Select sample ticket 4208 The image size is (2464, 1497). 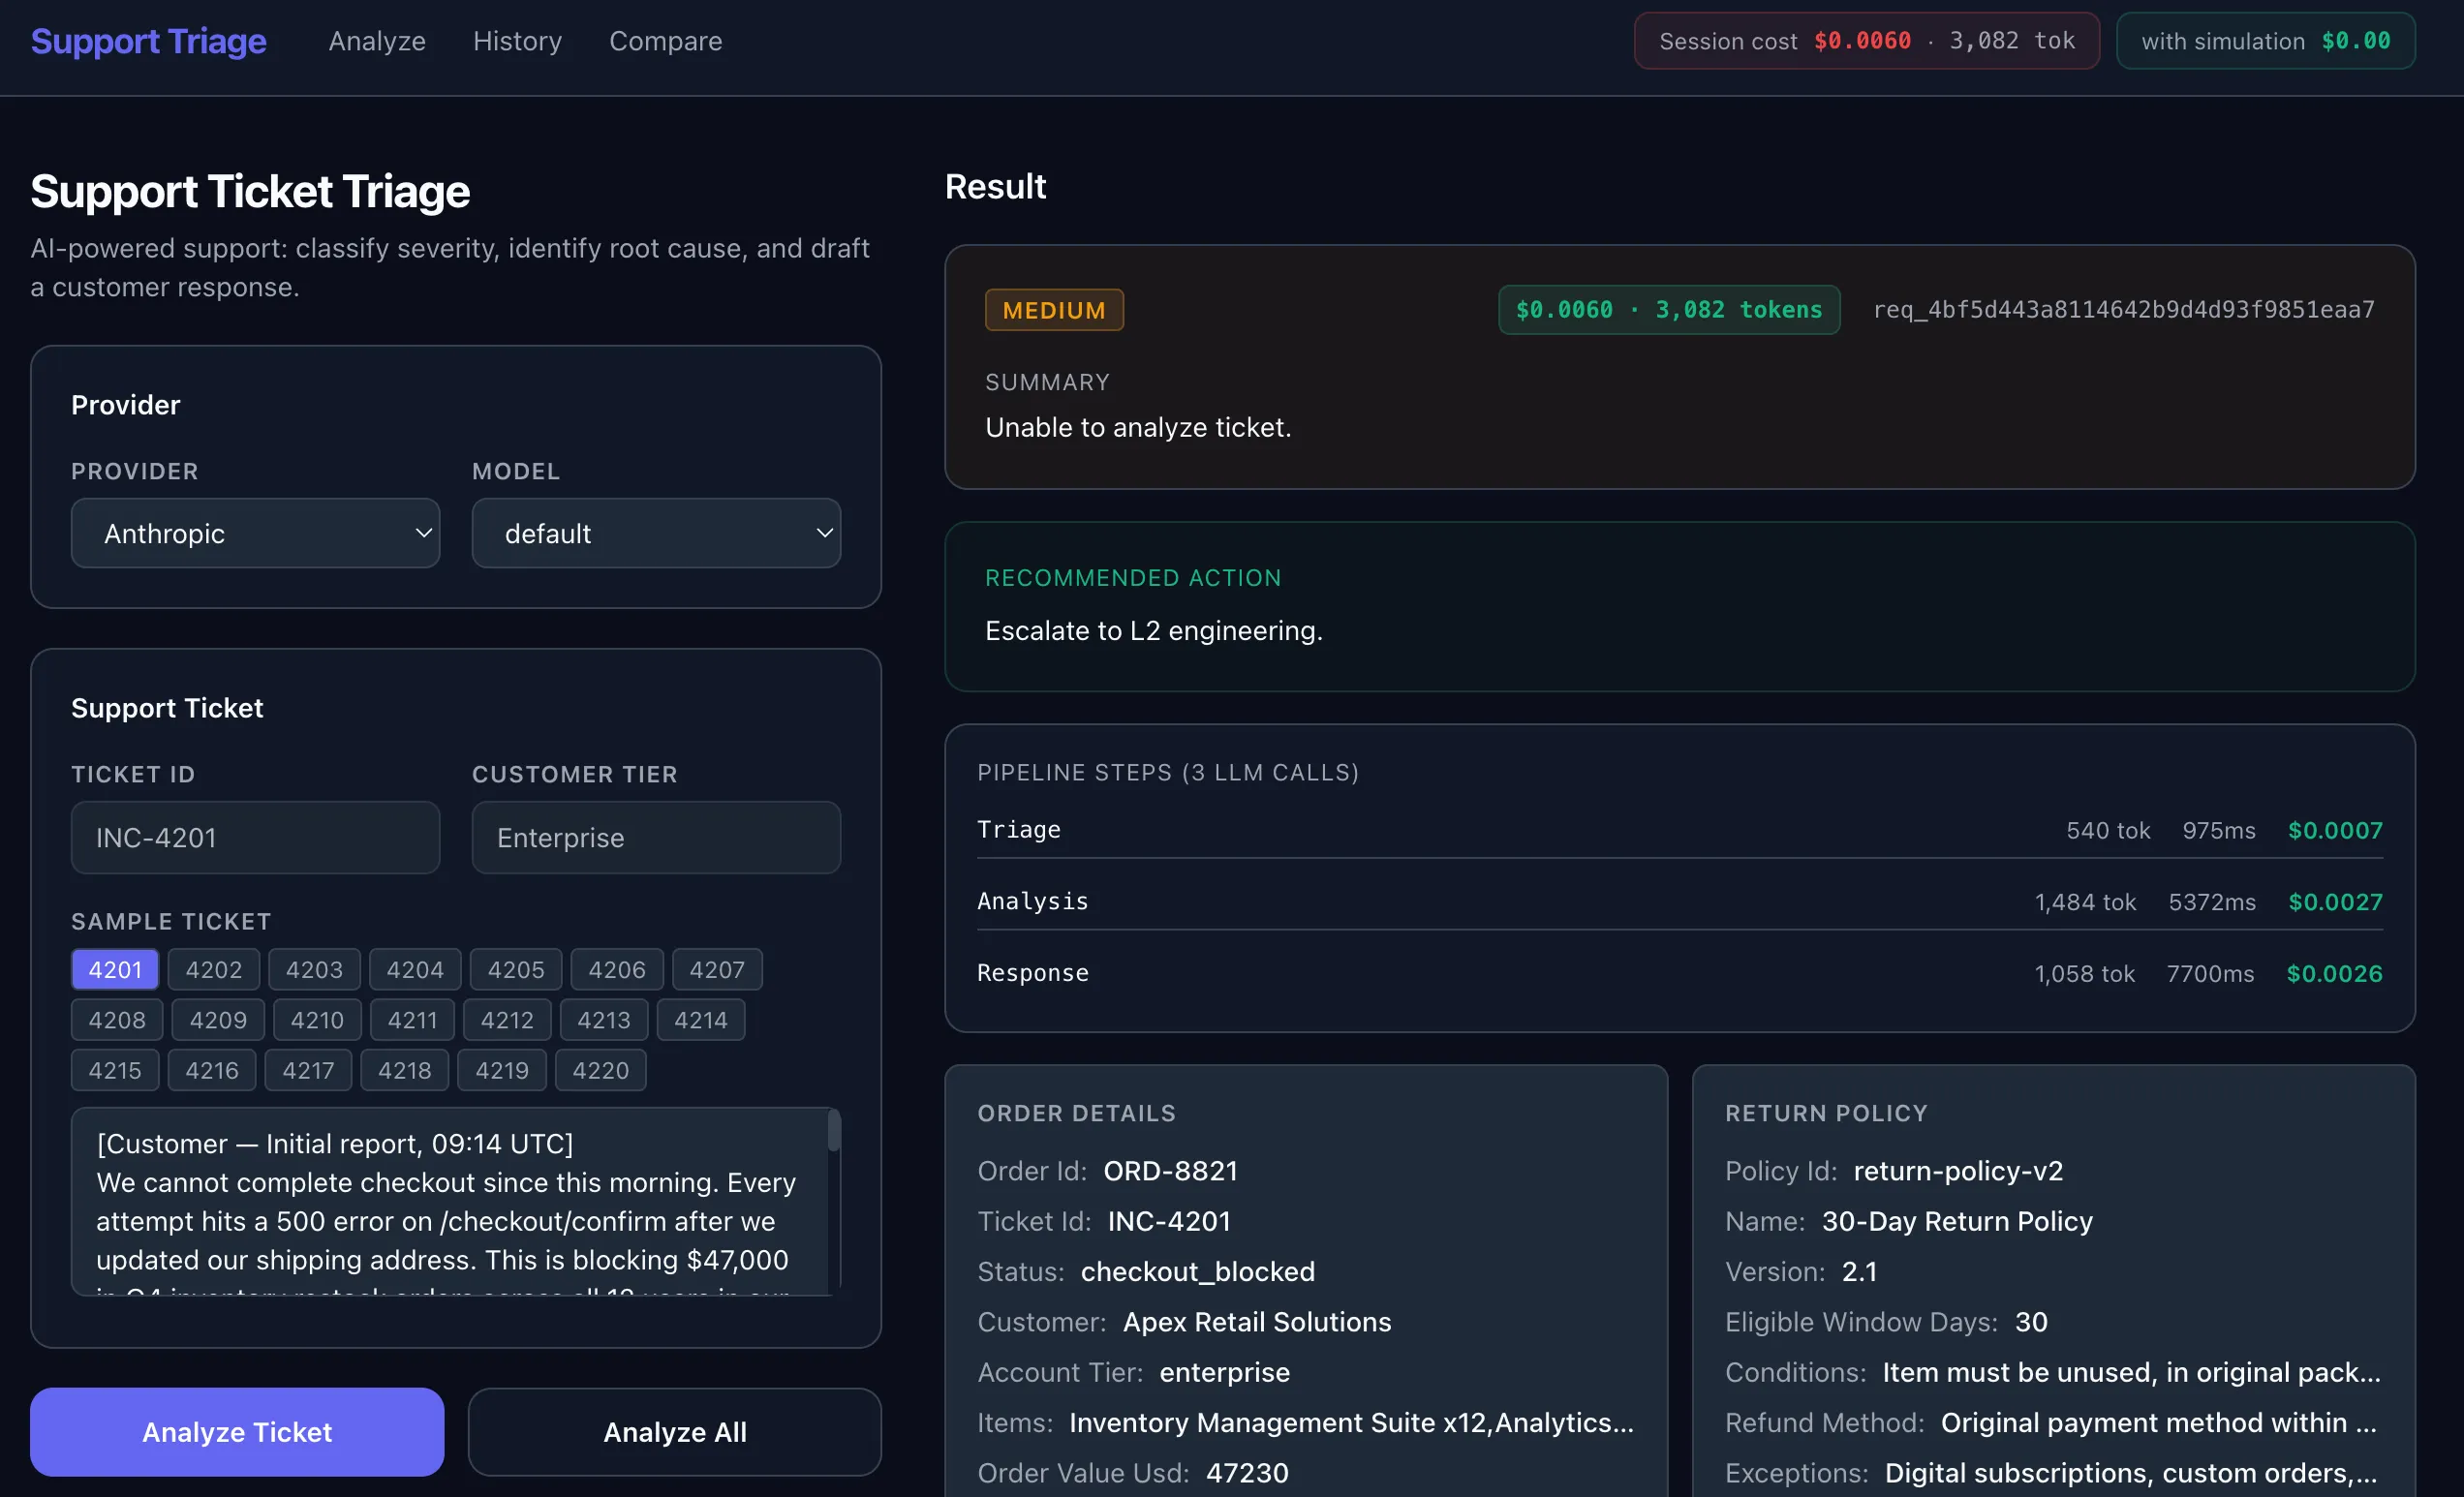(x=116, y=1019)
